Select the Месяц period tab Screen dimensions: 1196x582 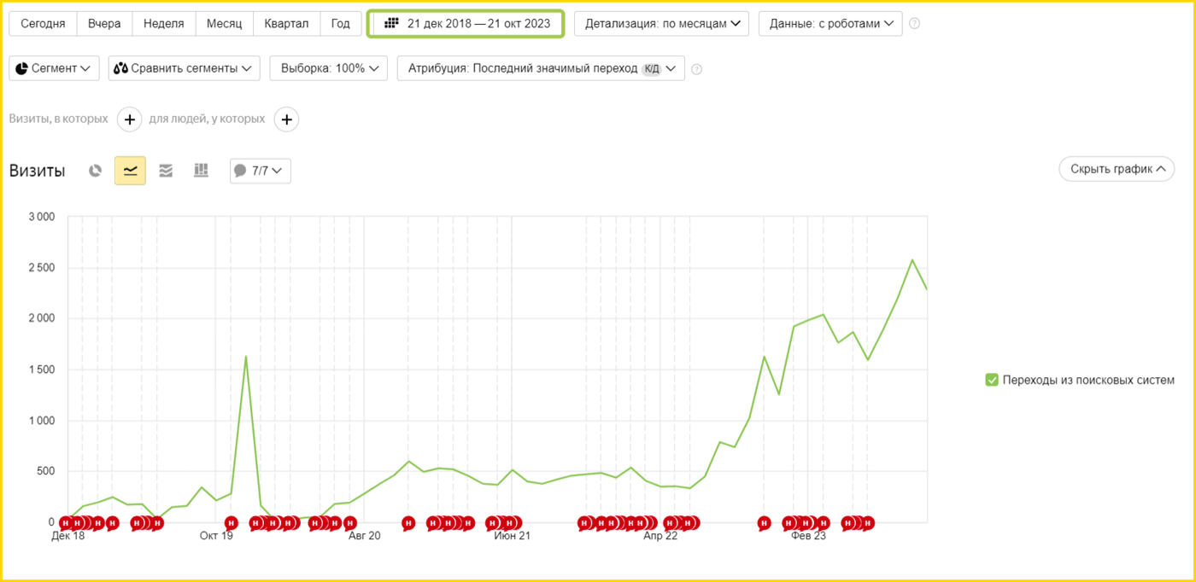(x=224, y=24)
